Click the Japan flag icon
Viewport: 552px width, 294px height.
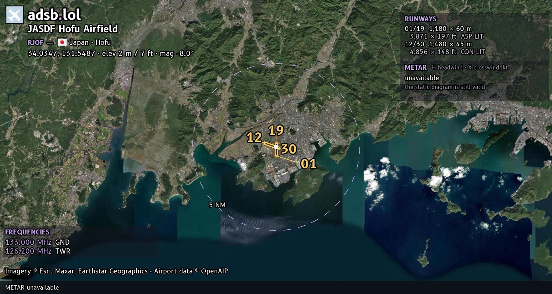62,42
